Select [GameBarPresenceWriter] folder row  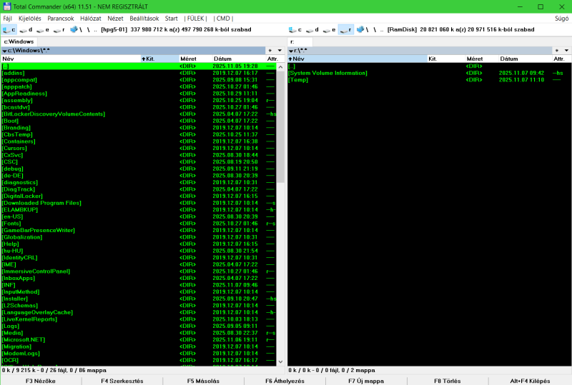(x=139, y=231)
